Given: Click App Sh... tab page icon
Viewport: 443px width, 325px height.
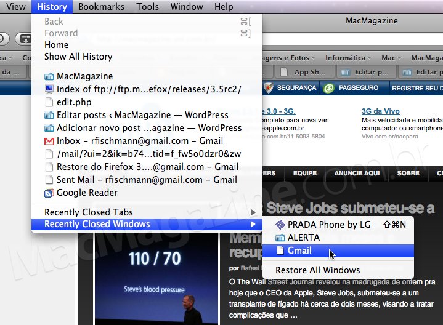Looking at the screenshot, I should point(283,72).
